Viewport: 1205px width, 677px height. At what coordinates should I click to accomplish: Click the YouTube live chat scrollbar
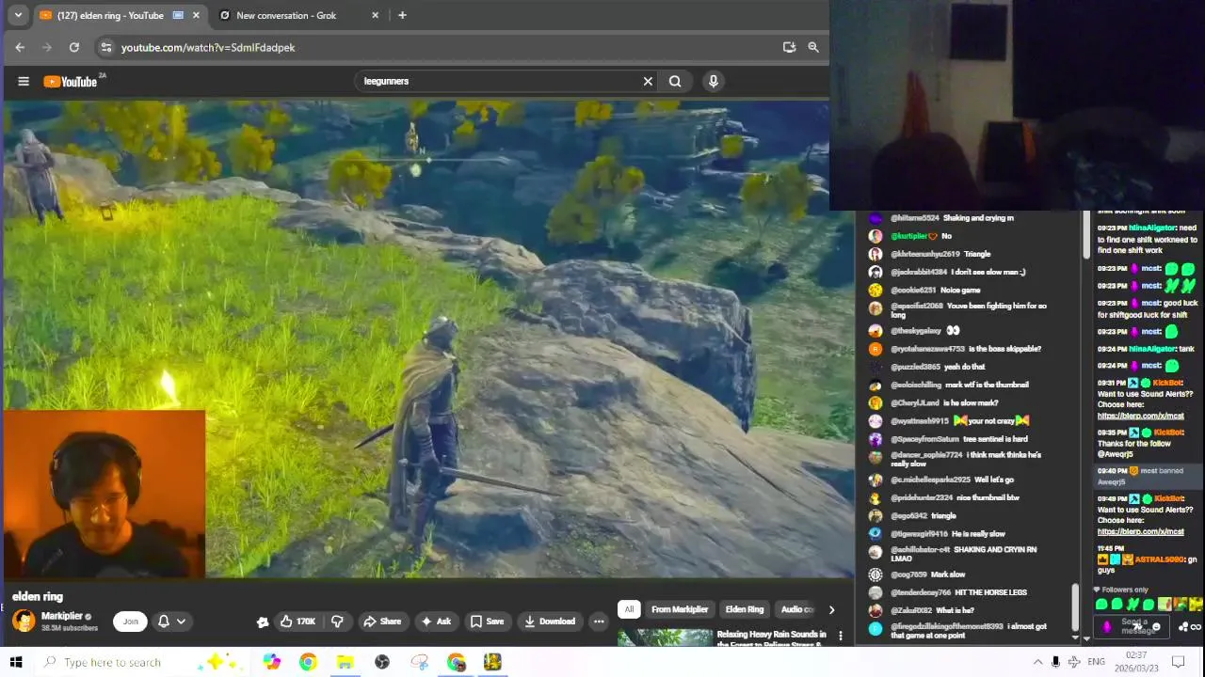pyautogui.click(x=1074, y=607)
